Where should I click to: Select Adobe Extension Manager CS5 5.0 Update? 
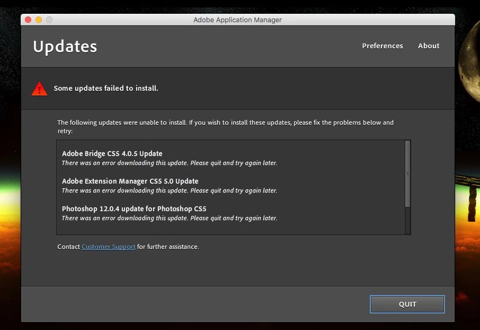[130, 181]
